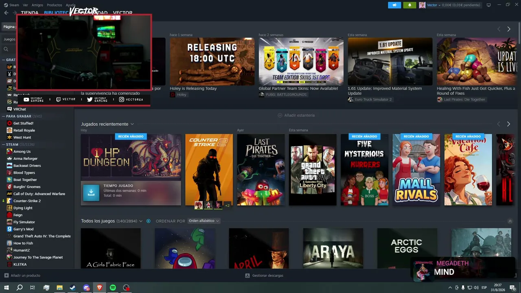Select Journey To The Savage Planet

(38, 257)
